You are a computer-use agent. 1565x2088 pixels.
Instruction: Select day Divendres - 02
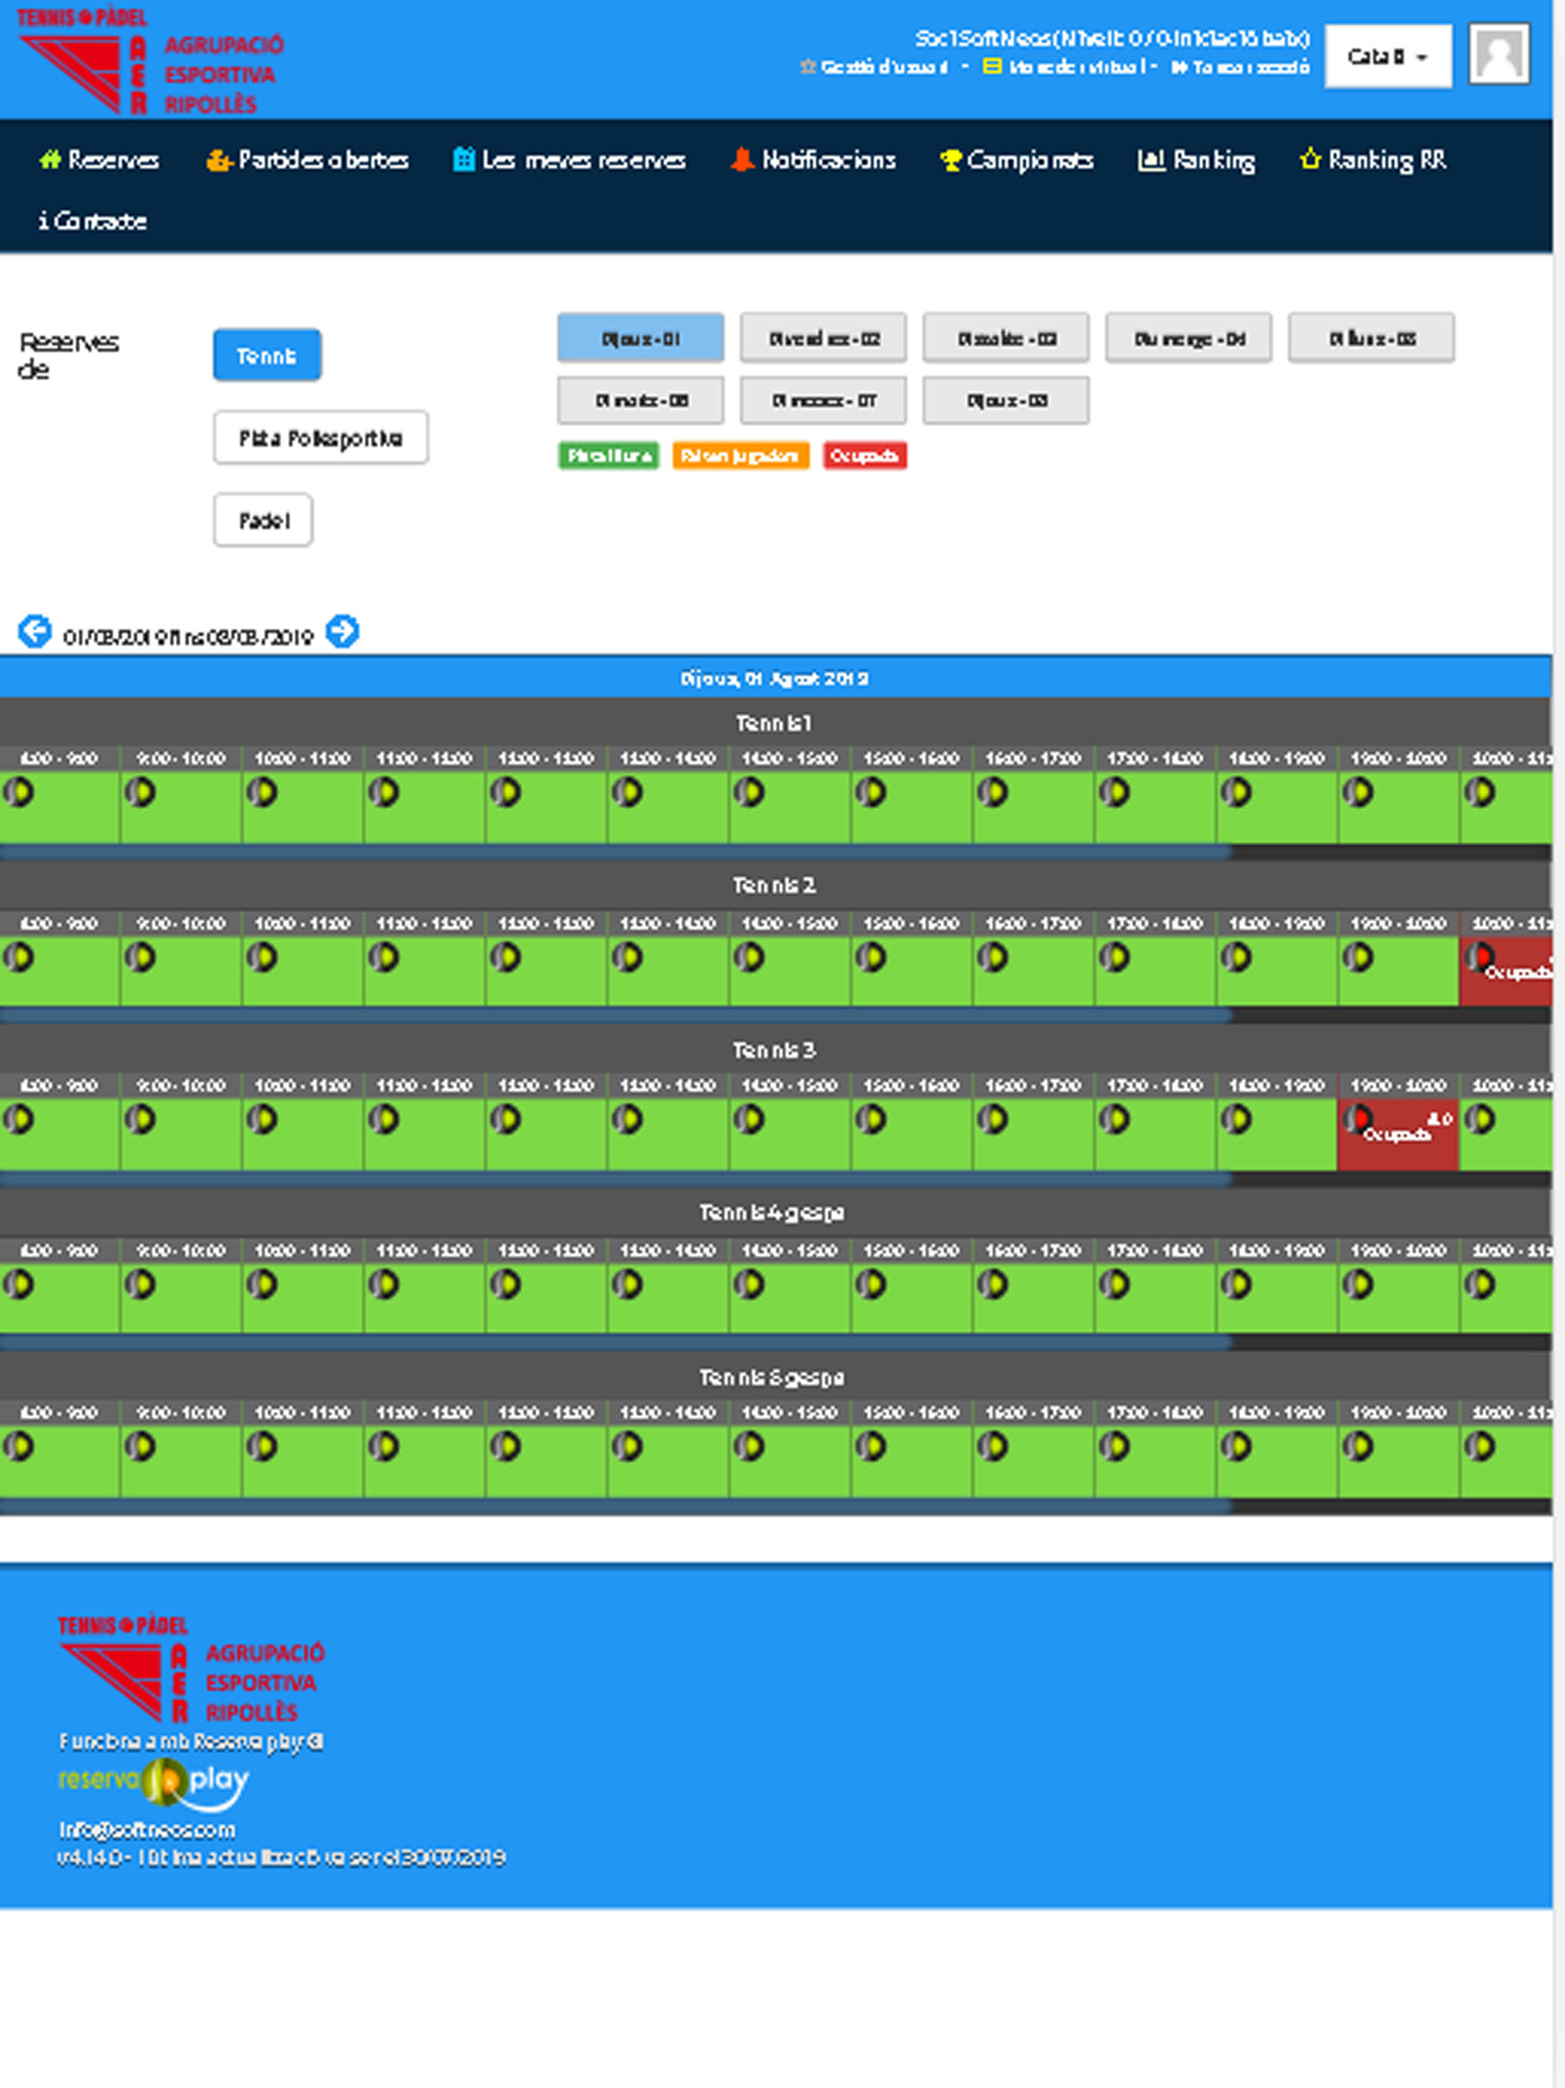click(823, 338)
